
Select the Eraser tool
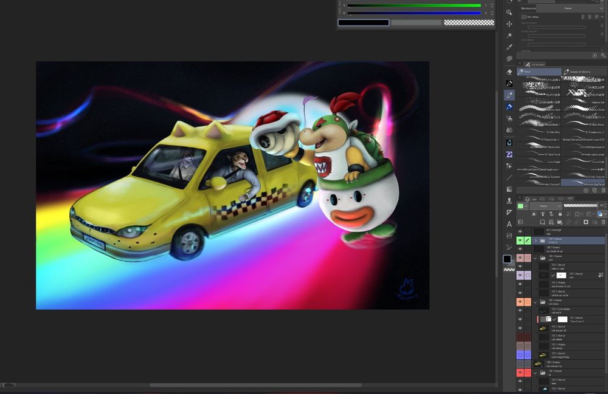click(509, 72)
